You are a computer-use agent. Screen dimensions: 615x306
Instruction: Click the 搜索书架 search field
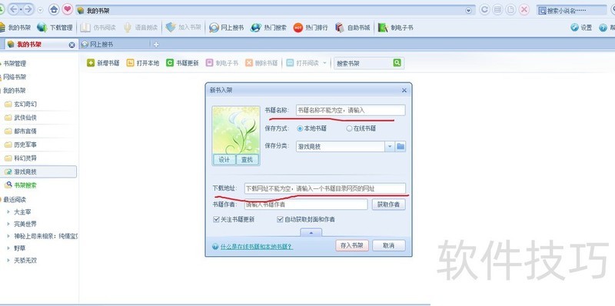point(363,63)
